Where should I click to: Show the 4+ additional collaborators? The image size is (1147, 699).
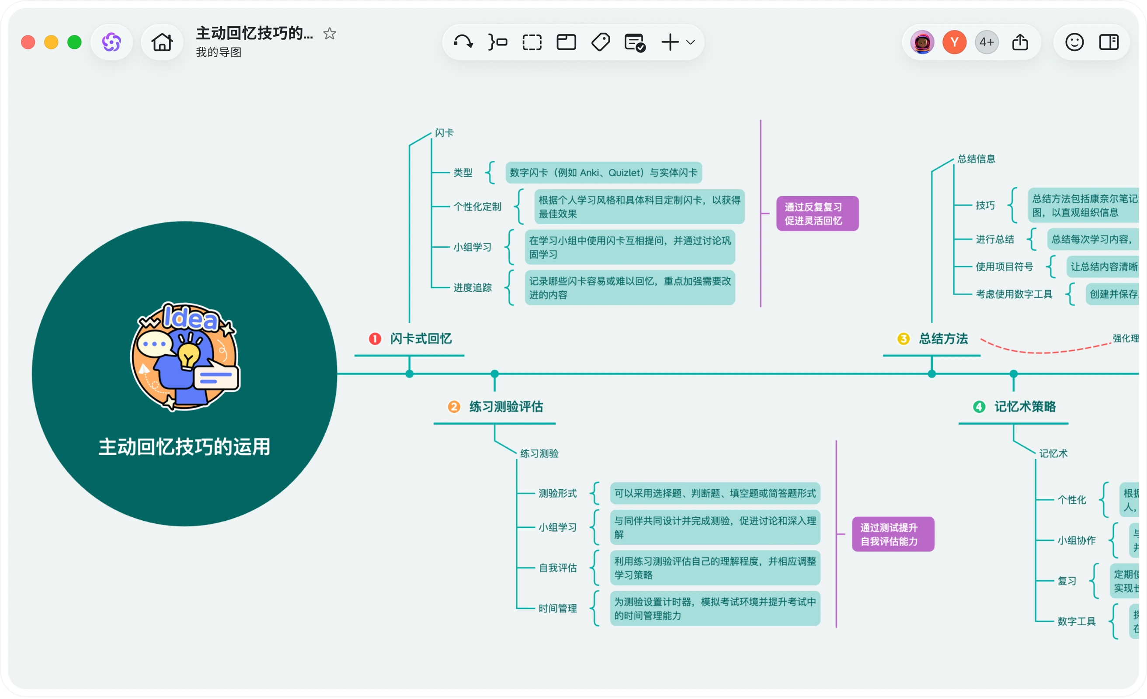(987, 42)
